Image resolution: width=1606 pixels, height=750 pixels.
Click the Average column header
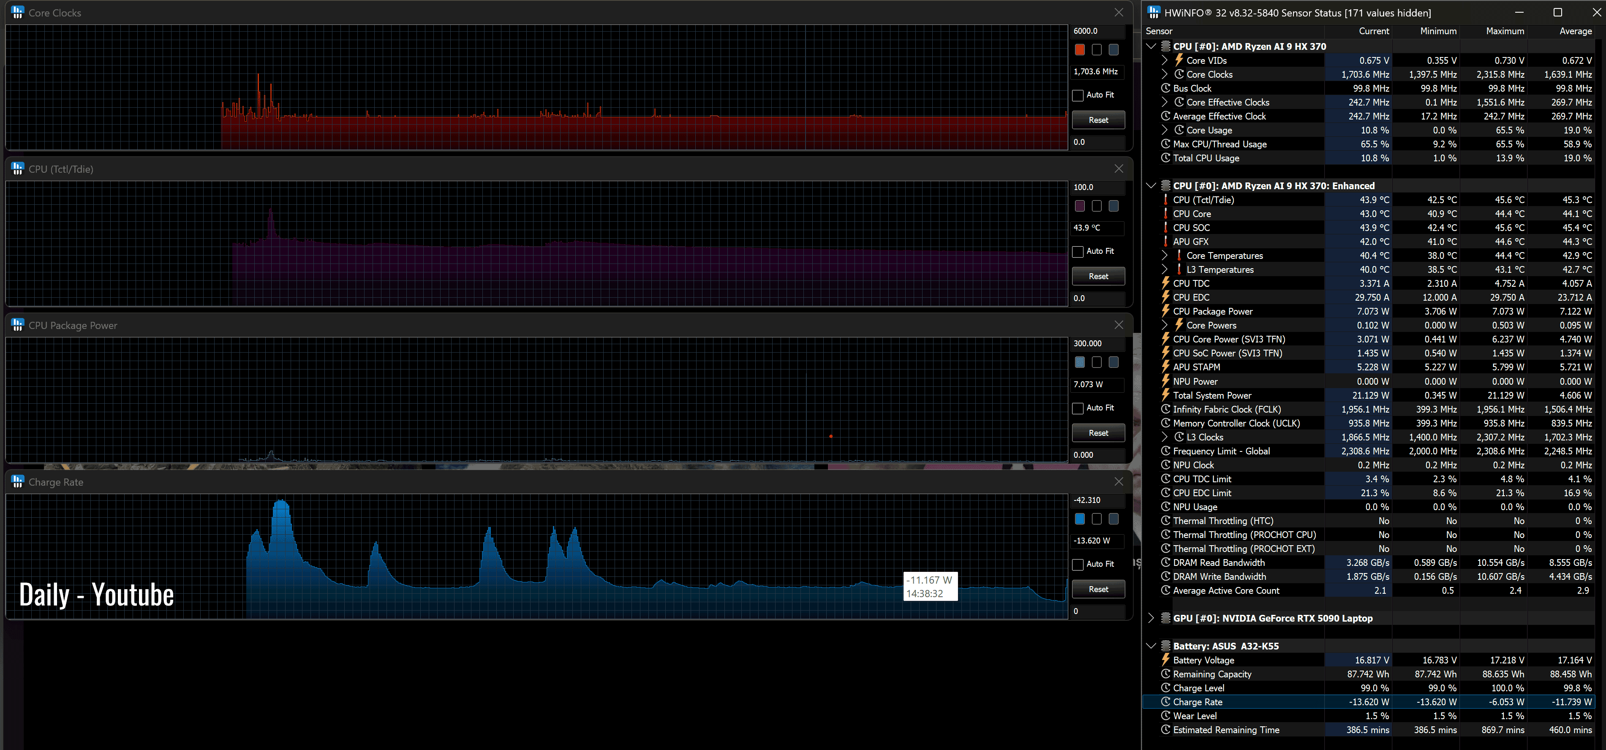1575,31
